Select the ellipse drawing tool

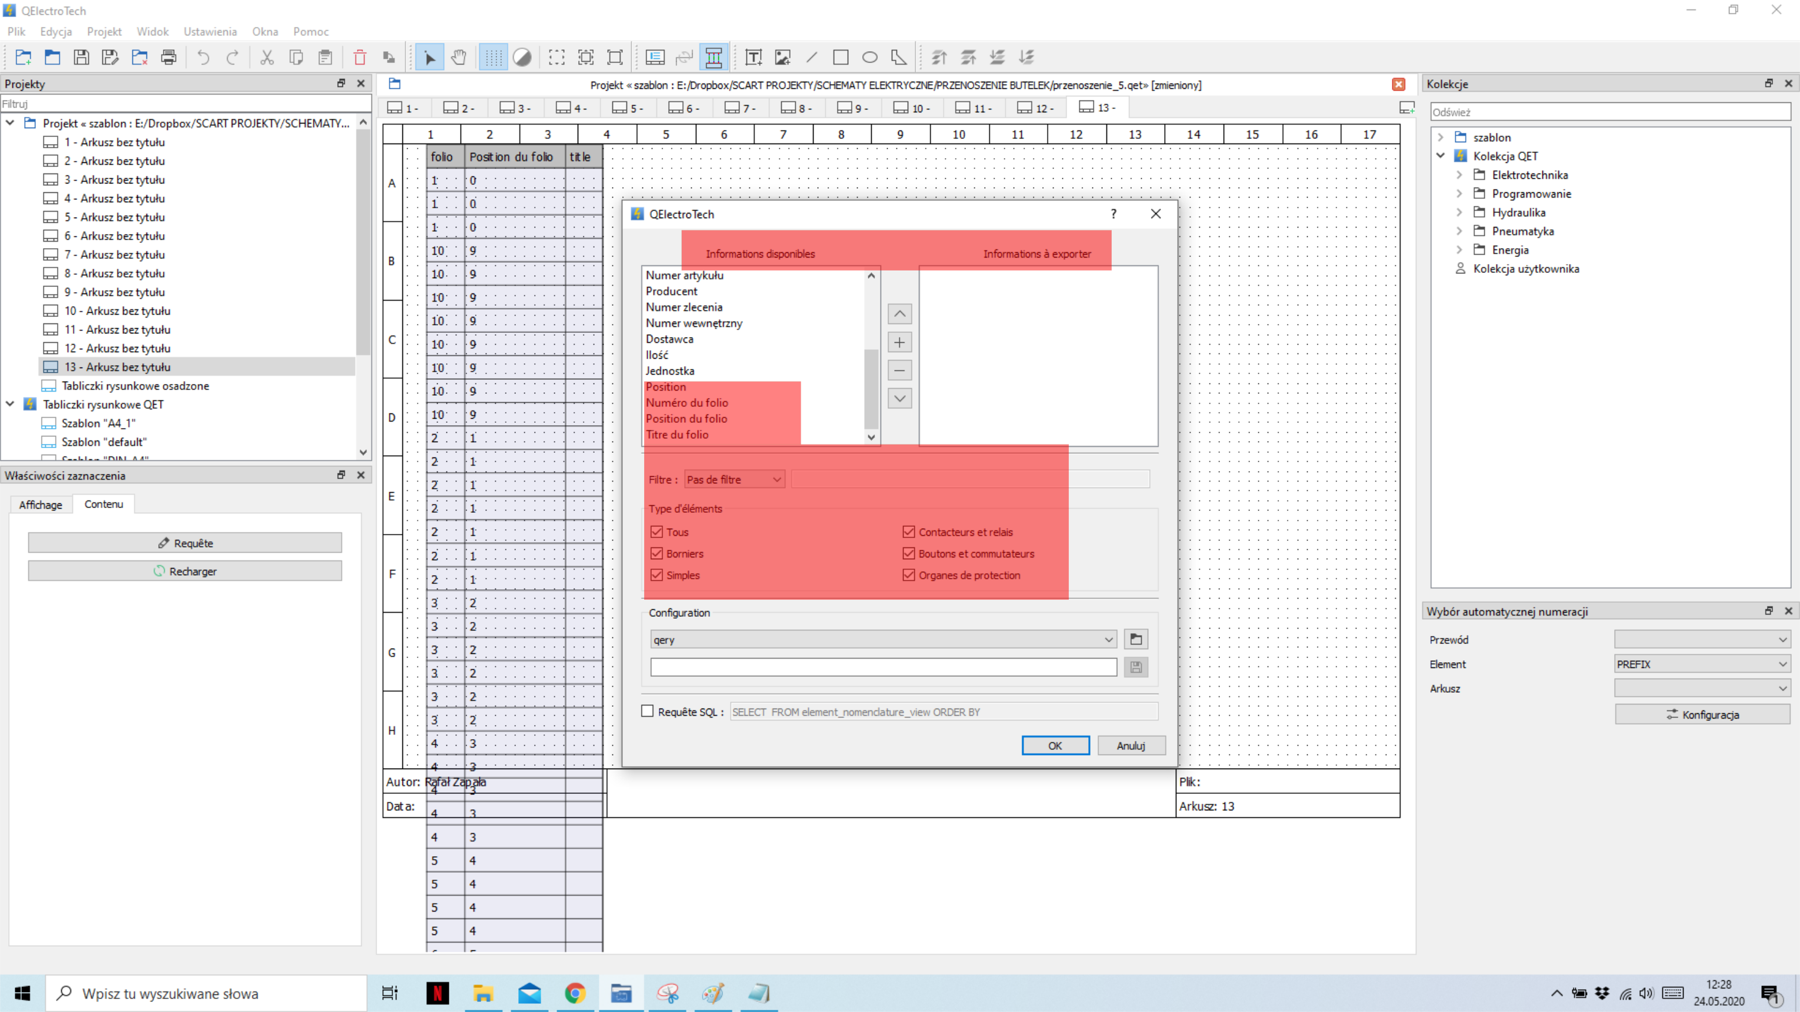(869, 57)
